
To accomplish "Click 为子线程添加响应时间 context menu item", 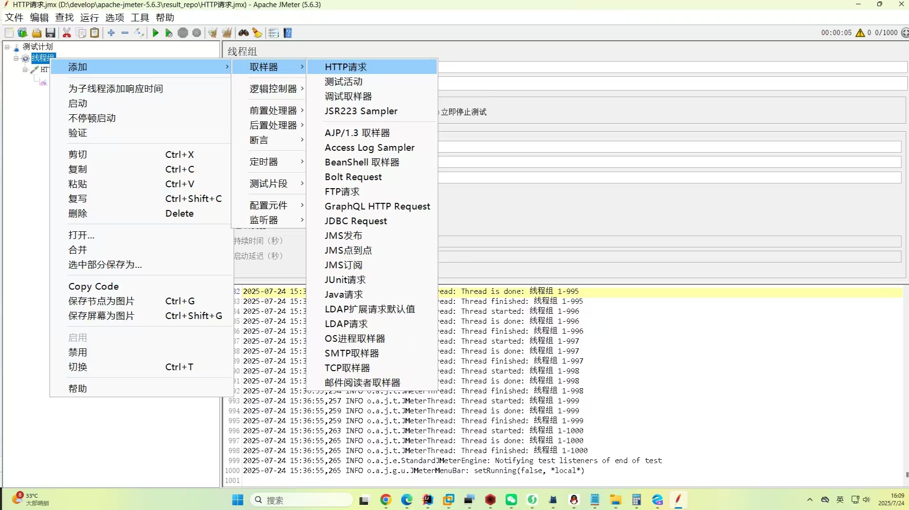I will click(x=141, y=89).
